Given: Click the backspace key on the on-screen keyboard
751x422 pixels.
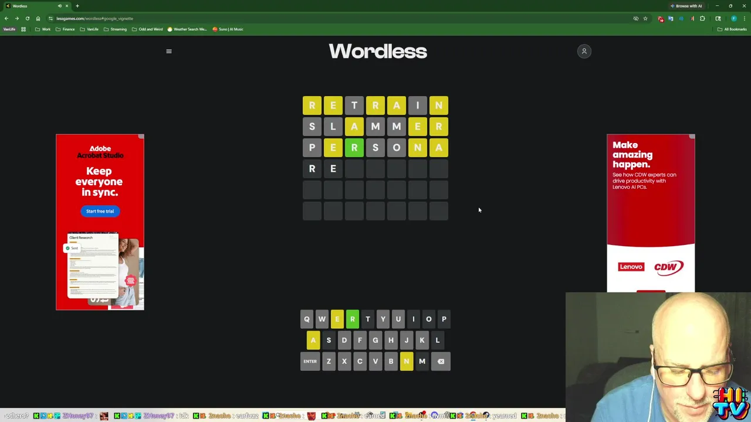Looking at the screenshot, I should click(x=441, y=361).
